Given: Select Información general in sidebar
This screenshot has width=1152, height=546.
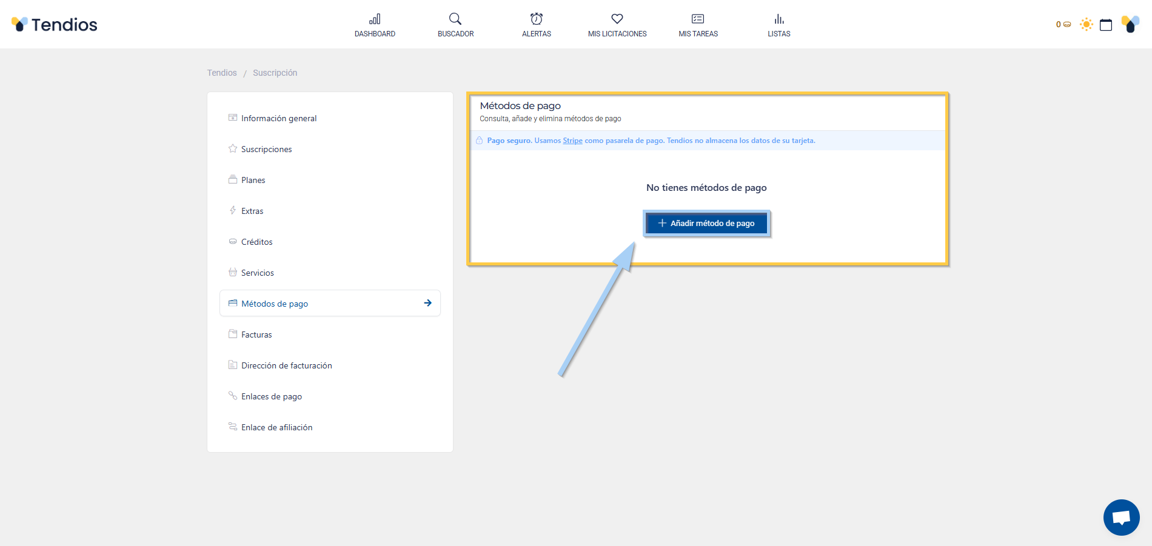Looking at the screenshot, I should point(279,118).
